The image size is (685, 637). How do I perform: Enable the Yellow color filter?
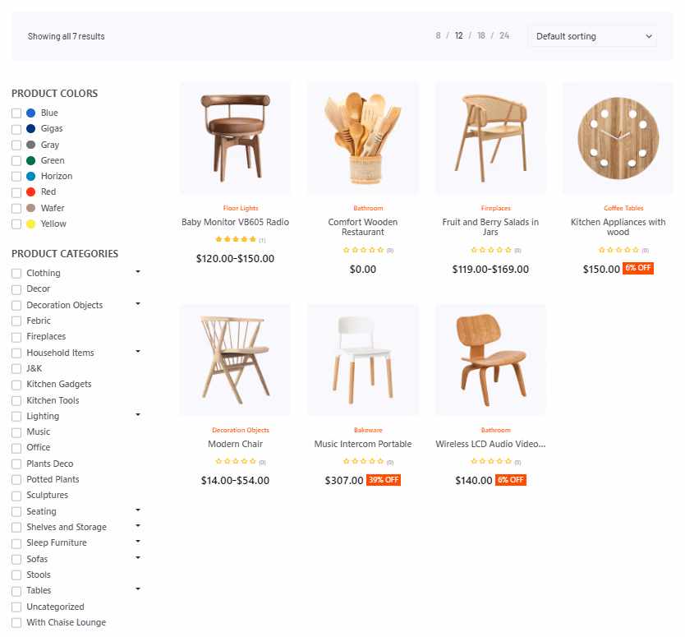coord(15,224)
